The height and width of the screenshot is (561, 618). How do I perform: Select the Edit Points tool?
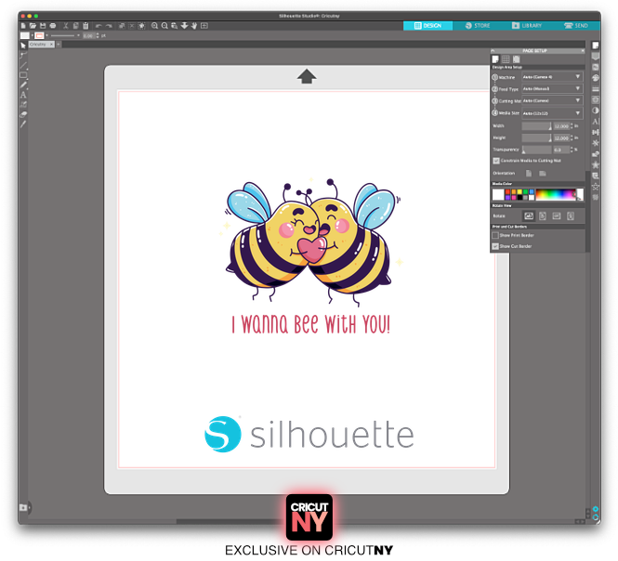23,55
